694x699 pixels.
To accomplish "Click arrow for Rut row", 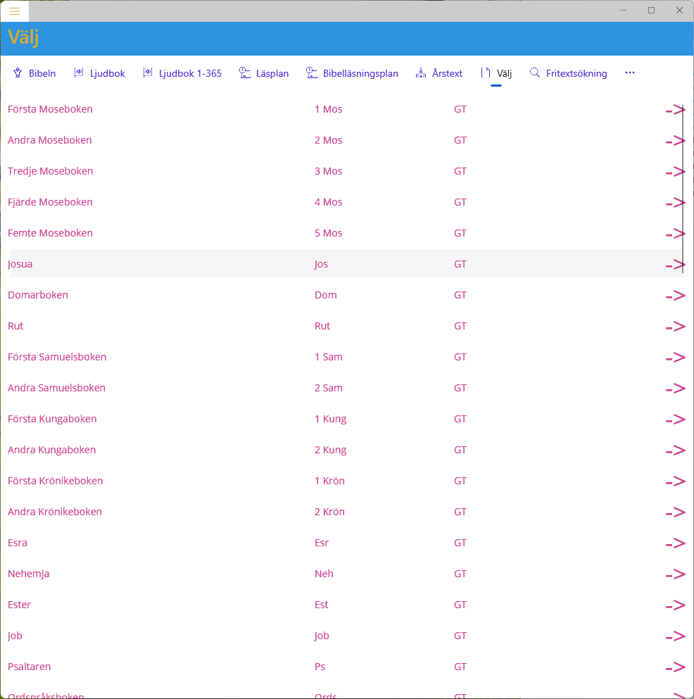I will tap(675, 327).
